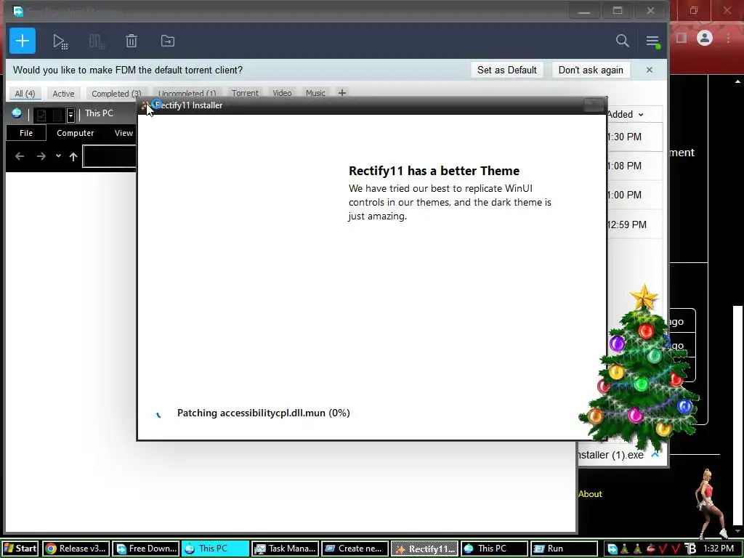The image size is (744, 558).
Task: Go back in the This PC explorer
Action: click(20, 156)
